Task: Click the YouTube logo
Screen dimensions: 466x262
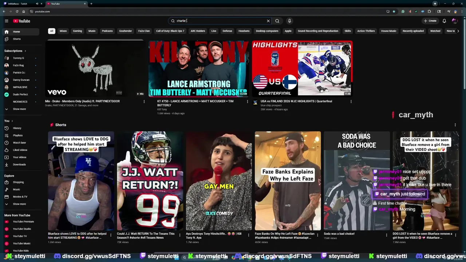Action: 21,21
